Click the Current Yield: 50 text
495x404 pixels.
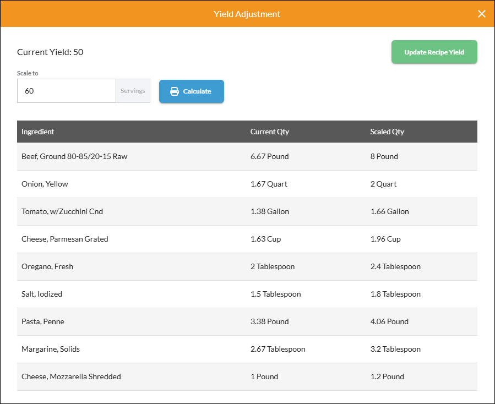point(51,52)
